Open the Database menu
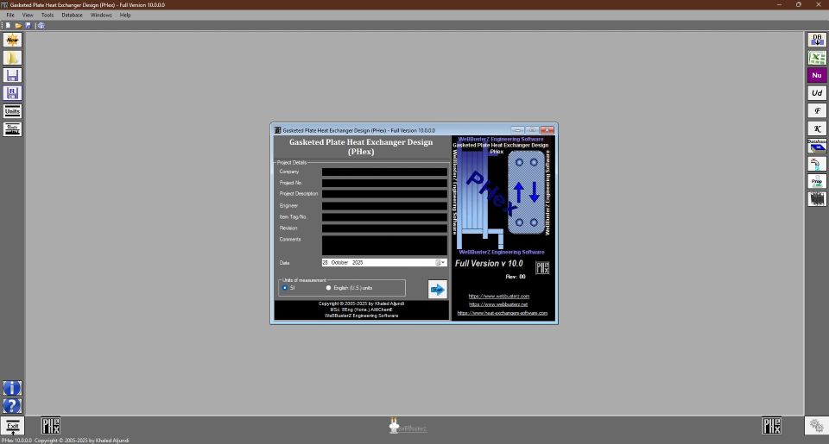The height and width of the screenshot is (444, 829). click(72, 15)
